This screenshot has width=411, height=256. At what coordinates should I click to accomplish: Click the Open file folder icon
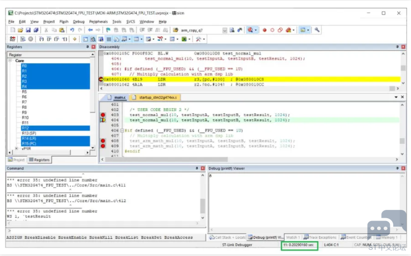20,30
